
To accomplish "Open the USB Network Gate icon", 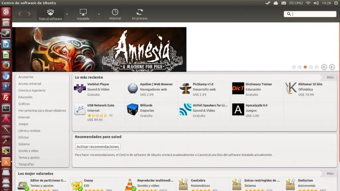I will tap(80, 109).
